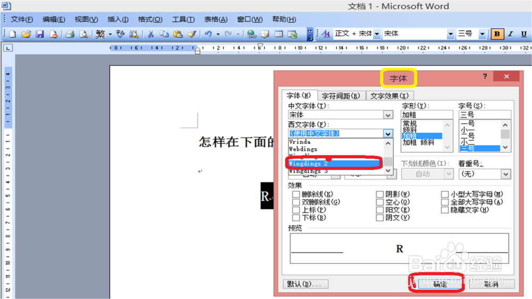Open the toolbar font name dropdown

[x=451, y=34]
